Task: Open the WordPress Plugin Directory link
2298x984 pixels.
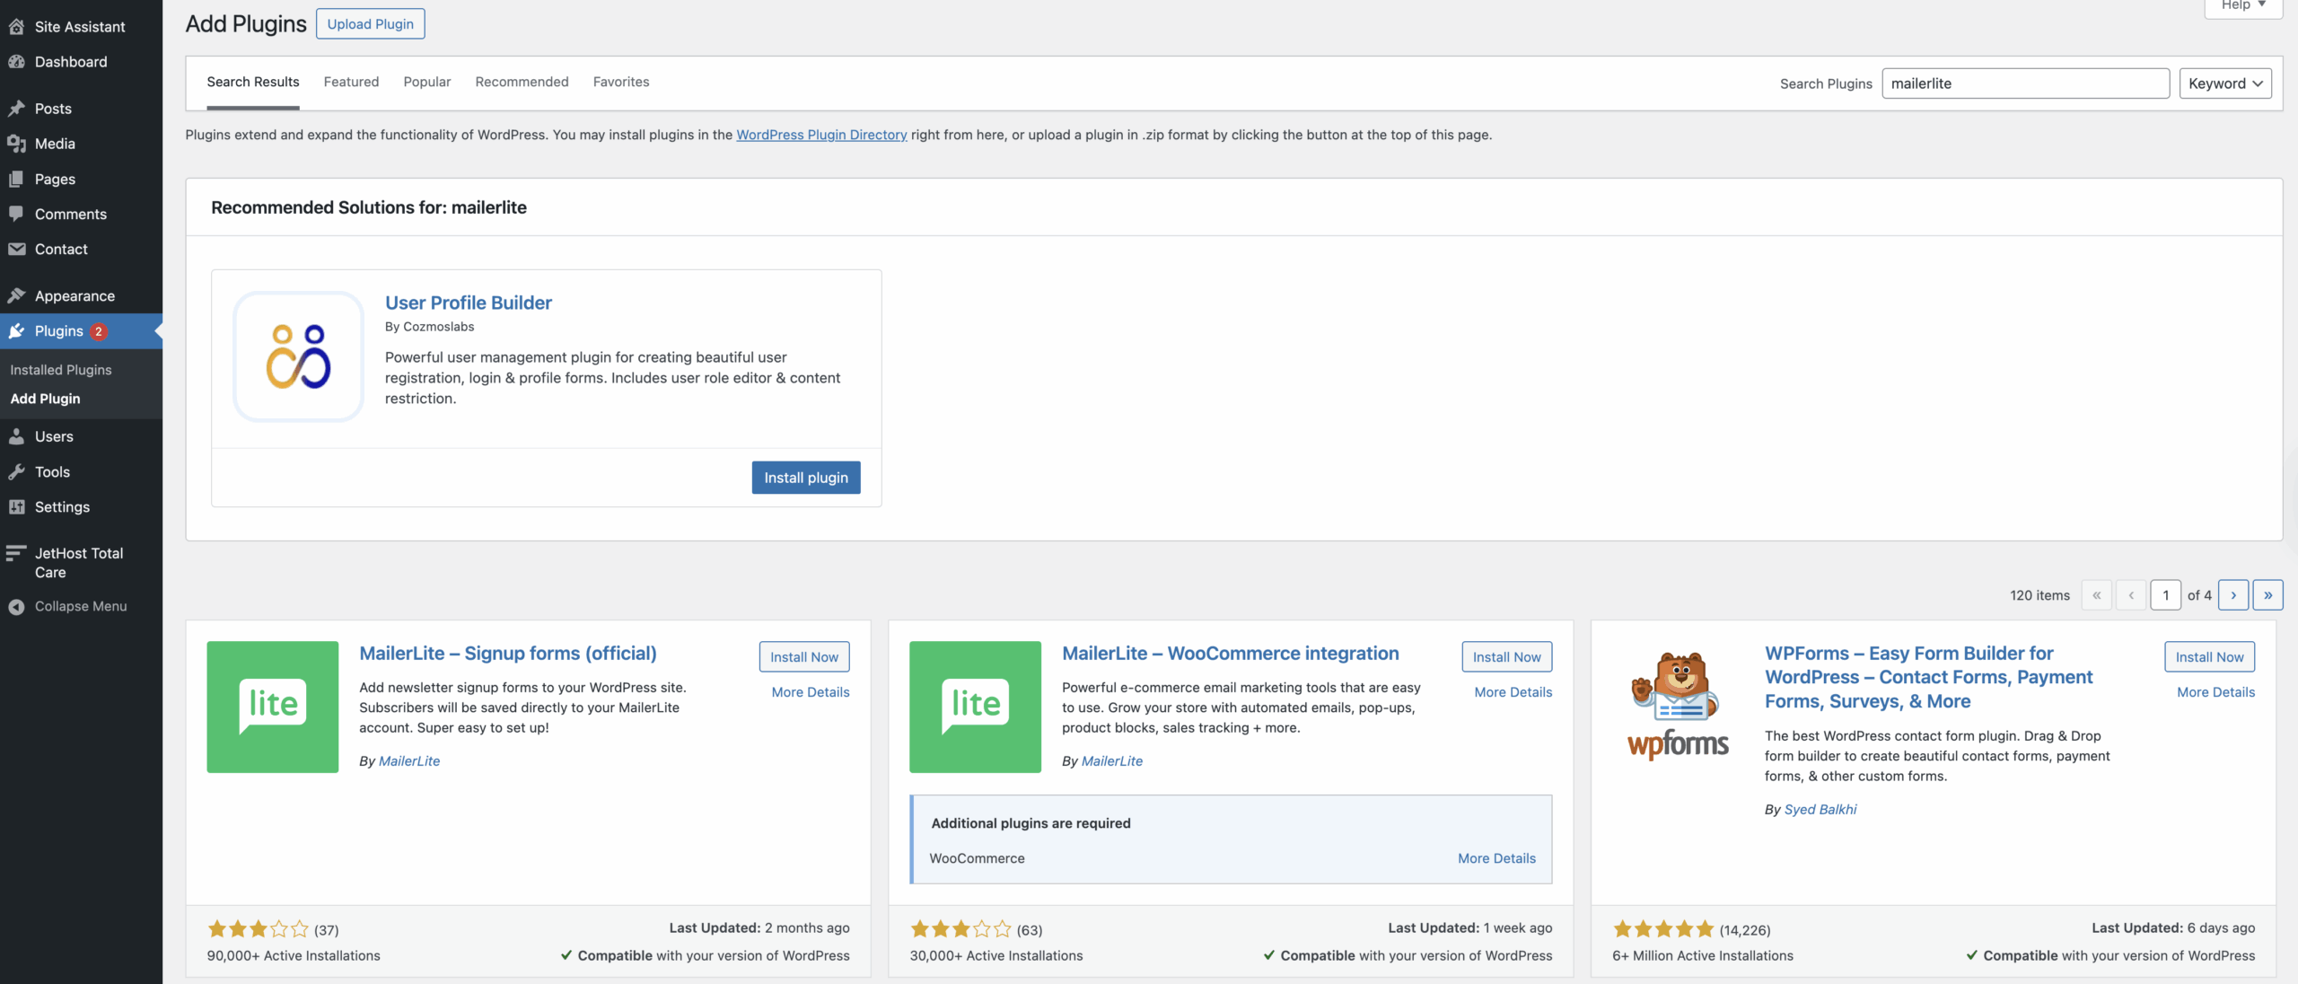Action: (821, 135)
